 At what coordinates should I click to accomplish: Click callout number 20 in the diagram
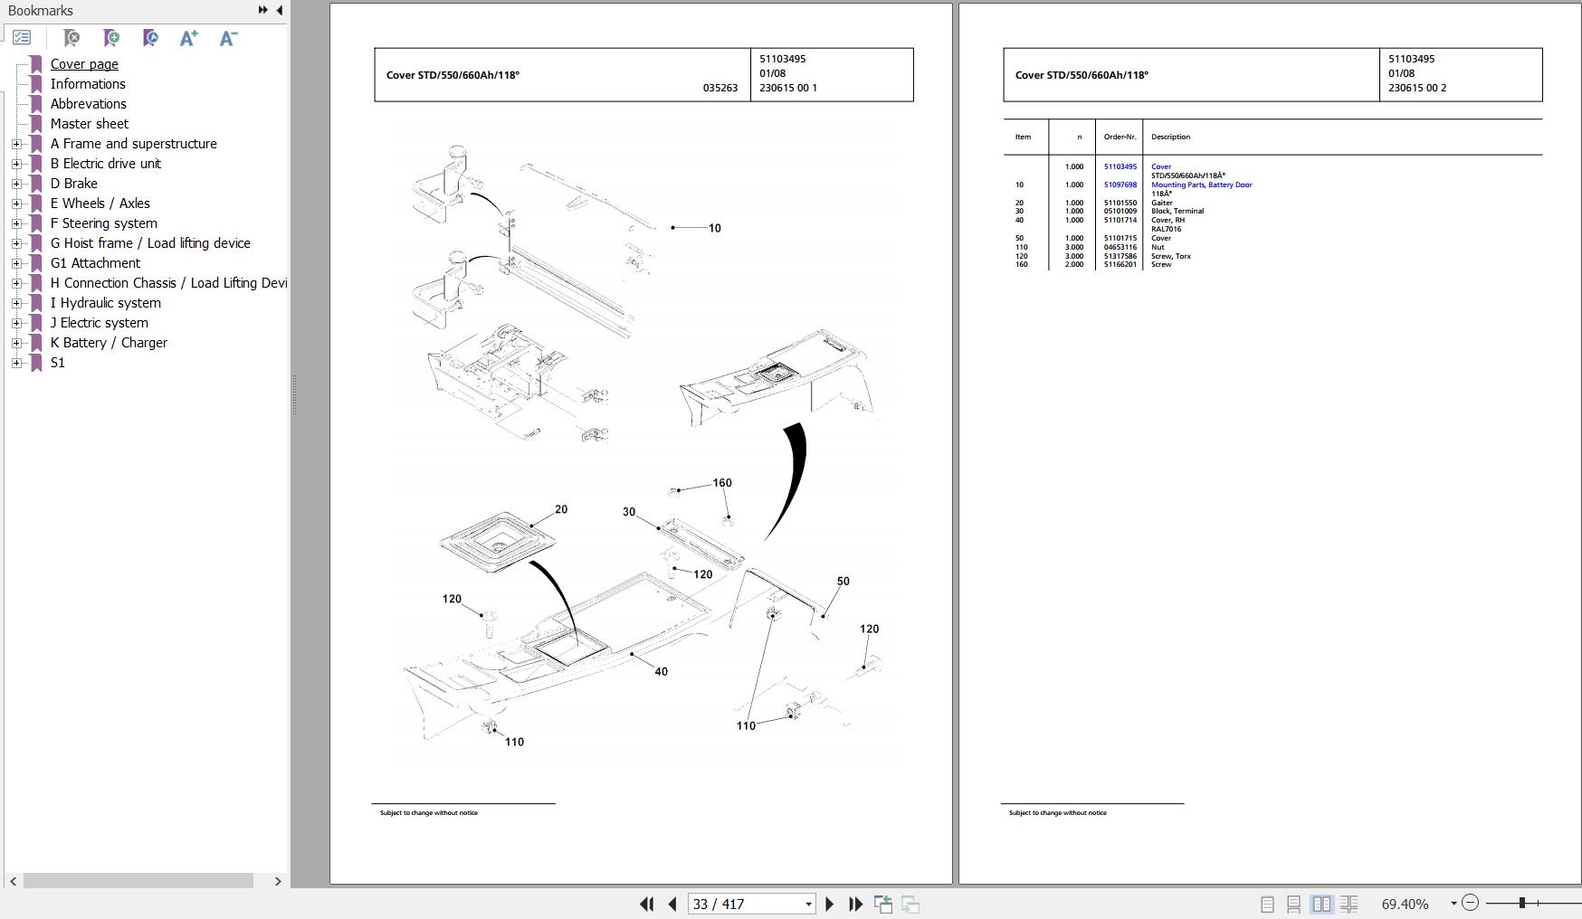[561, 510]
